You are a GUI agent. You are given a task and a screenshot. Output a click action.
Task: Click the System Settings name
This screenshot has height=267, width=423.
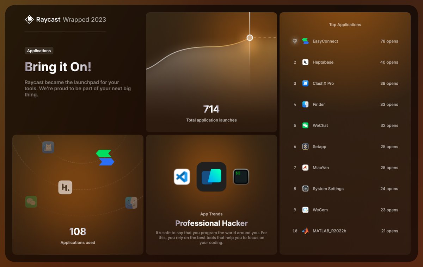point(328,189)
